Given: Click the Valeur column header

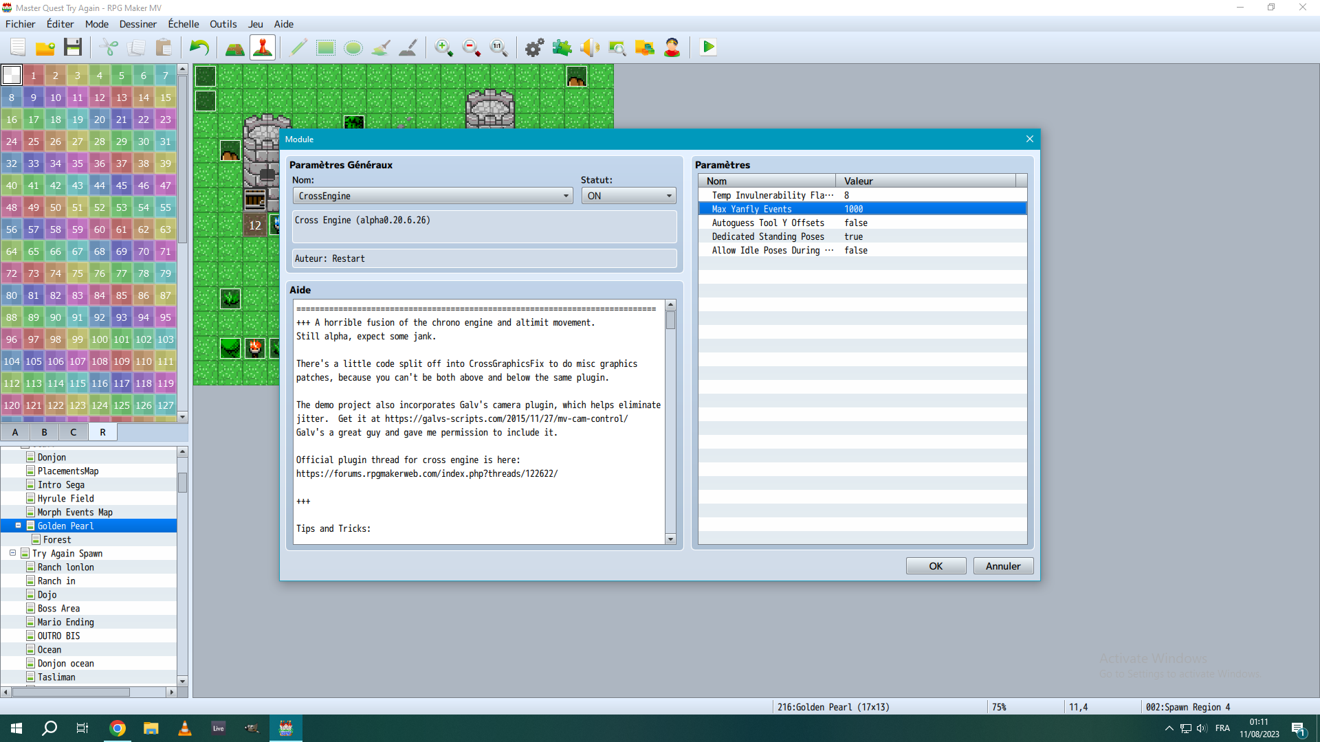Looking at the screenshot, I should [x=926, y=181].
